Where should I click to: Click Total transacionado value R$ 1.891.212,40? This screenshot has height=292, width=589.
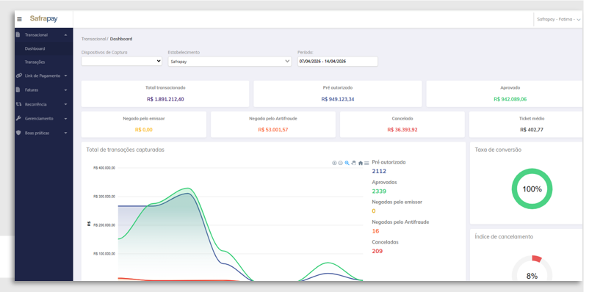tap(165, 100)
